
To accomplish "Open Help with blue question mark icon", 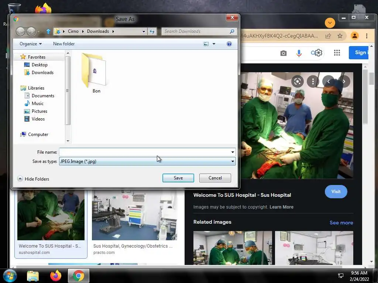I will click(x=229, y=44).
